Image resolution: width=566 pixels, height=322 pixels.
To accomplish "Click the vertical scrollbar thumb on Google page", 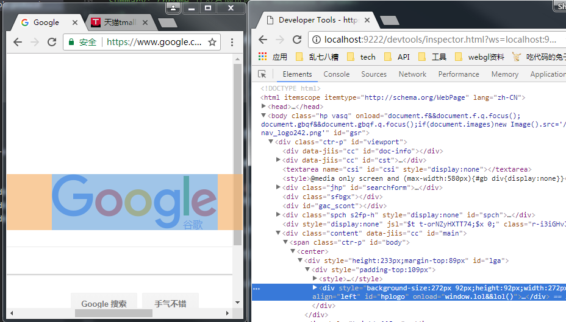I will tap(237, 155).
